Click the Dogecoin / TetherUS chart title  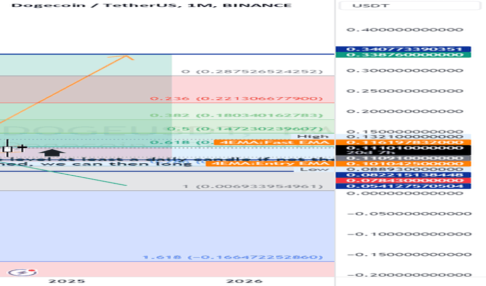pyautogui.click(x=151, y=5)
